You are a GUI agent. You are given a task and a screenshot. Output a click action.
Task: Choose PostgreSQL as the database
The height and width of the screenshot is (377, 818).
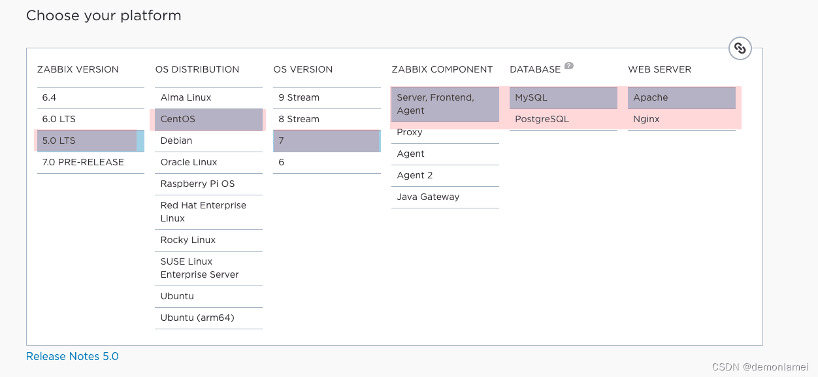564,120
